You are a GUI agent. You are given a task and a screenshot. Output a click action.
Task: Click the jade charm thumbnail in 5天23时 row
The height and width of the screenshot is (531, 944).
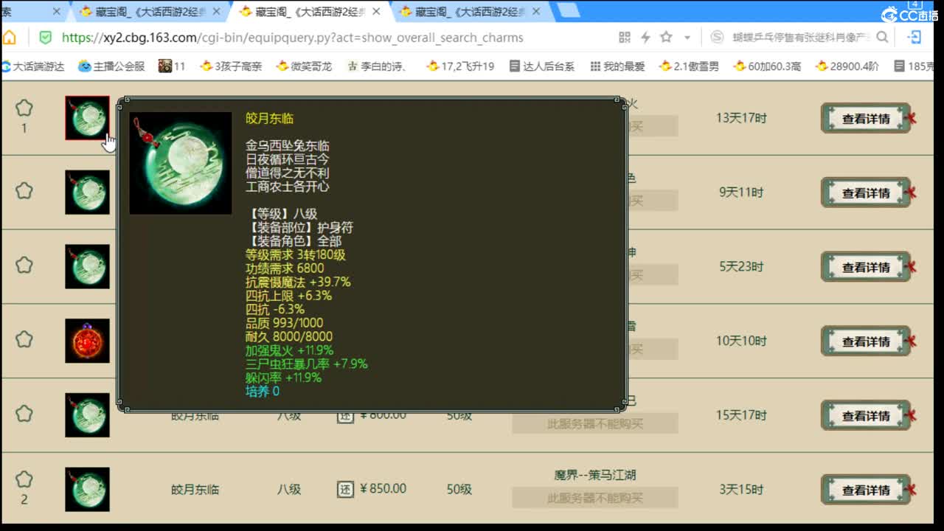point(87,267)
